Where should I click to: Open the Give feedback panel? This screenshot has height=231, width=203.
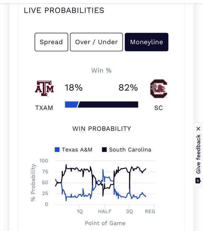tap(198, 154)
